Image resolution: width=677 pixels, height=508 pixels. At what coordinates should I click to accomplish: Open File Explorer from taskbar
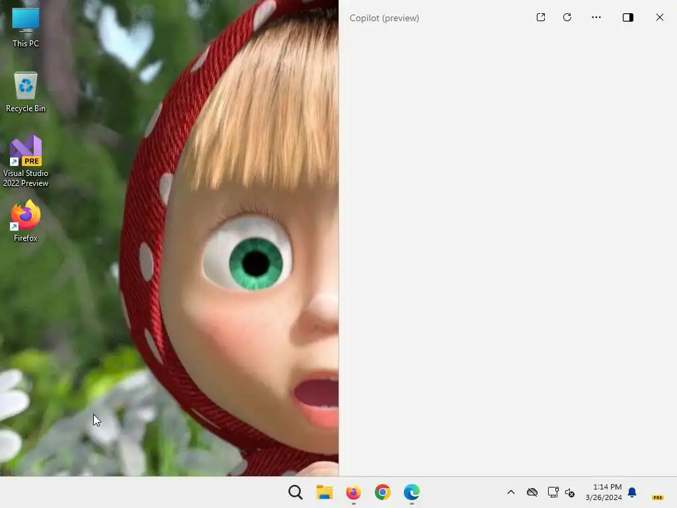coord(324,492)
